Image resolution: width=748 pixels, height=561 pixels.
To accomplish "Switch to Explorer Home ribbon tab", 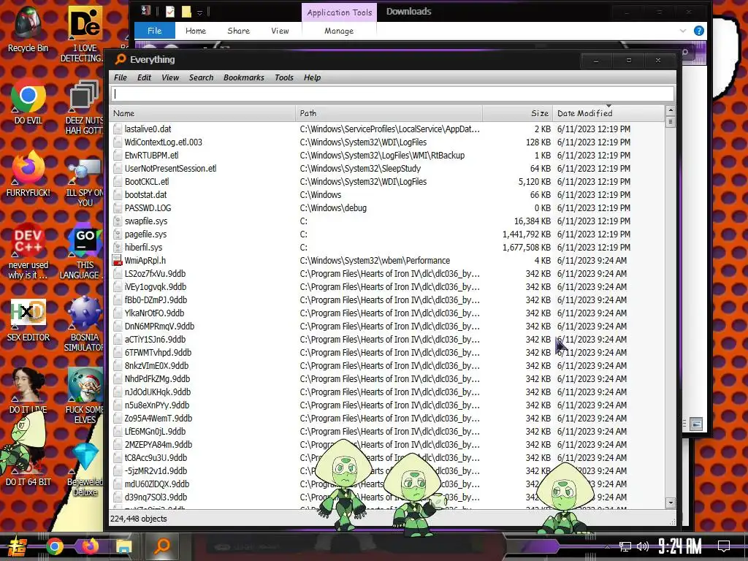I will [196, 31].
